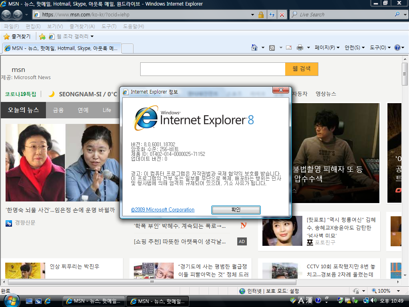The height and width of the screenshot is (307, 409).
Task: Click the RSS Feeds icon
Action: pyautogui.click(x=272, y=48)
